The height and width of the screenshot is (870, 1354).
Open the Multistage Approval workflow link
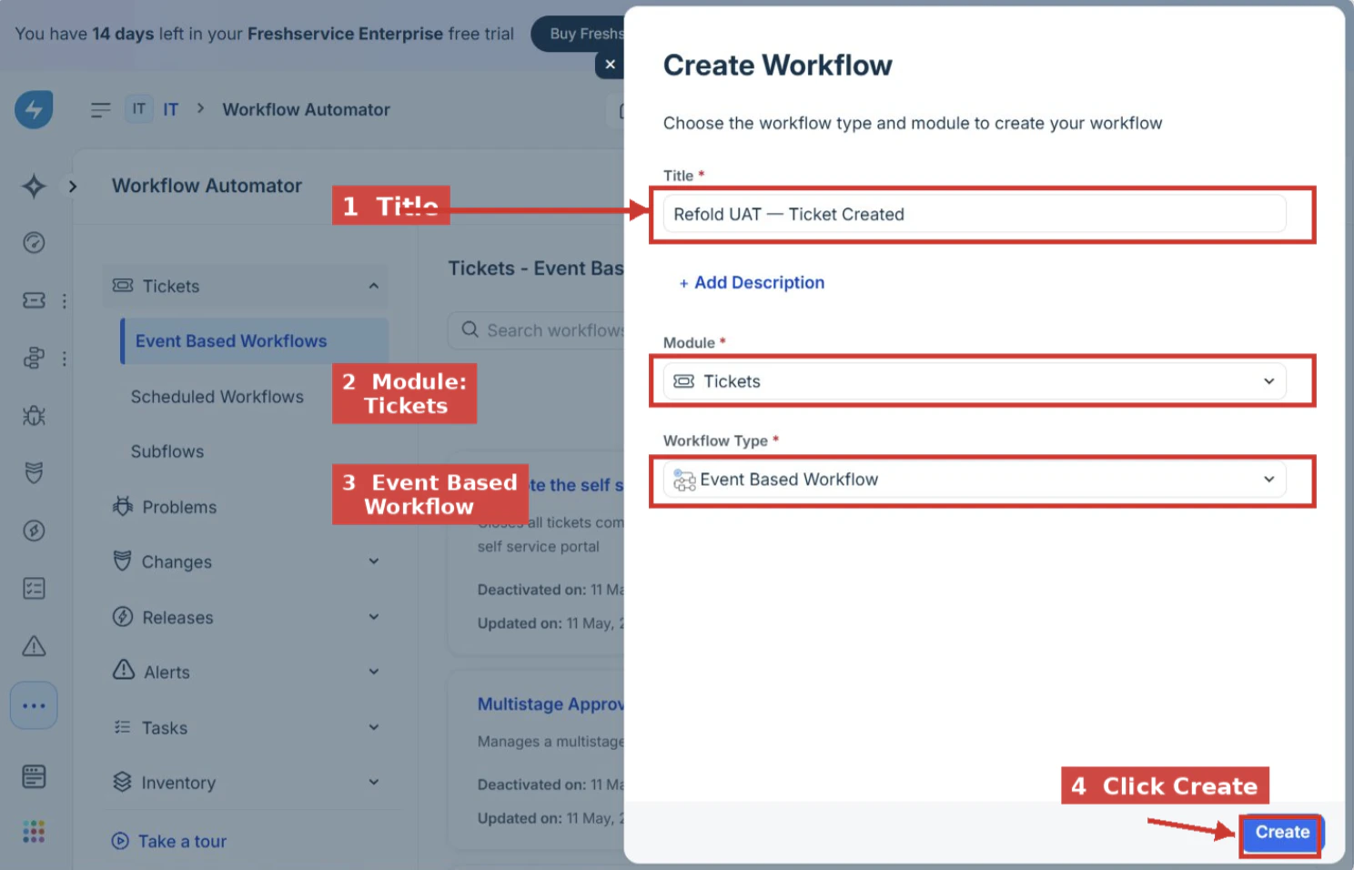pos(551,704)
